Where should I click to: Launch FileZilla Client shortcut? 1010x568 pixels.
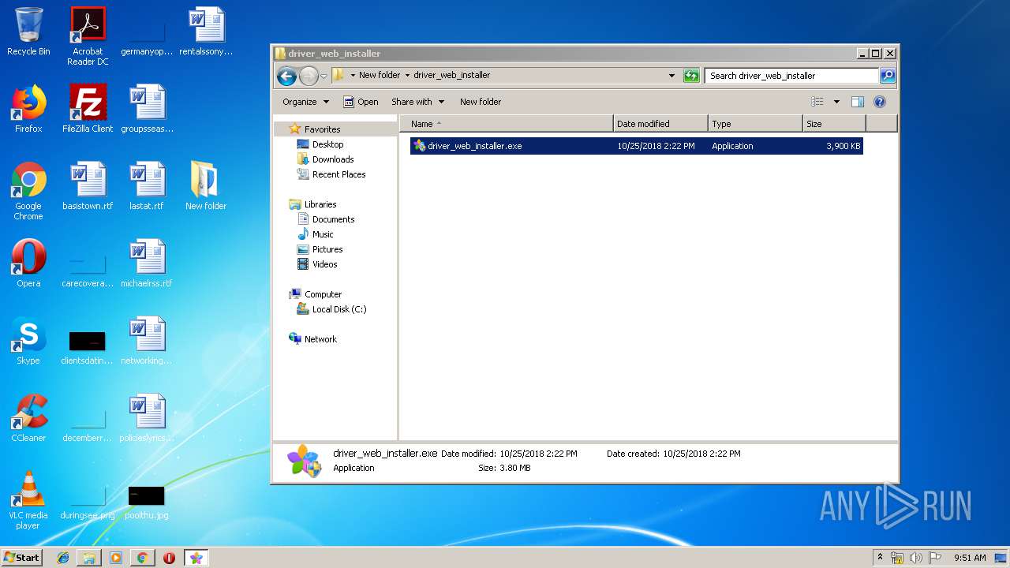tap(88, 109)
